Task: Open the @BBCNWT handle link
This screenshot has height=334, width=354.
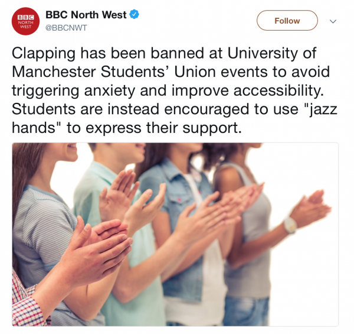Action: 66,28
